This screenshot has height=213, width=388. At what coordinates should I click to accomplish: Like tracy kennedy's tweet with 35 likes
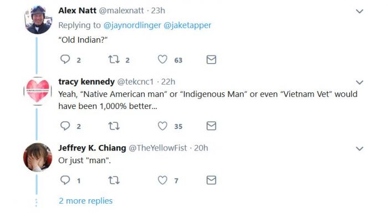click(x=162, y=126)
